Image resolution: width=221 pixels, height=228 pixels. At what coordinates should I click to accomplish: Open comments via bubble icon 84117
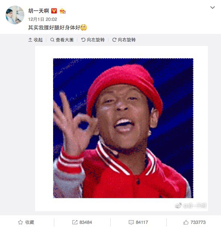tap(138, 222)
